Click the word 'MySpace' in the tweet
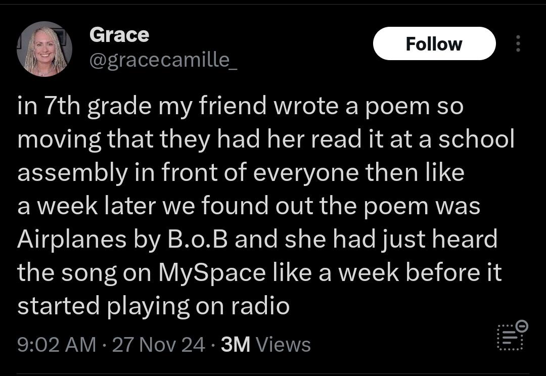The width and height of the screenshot is (546, 376). 212,272
